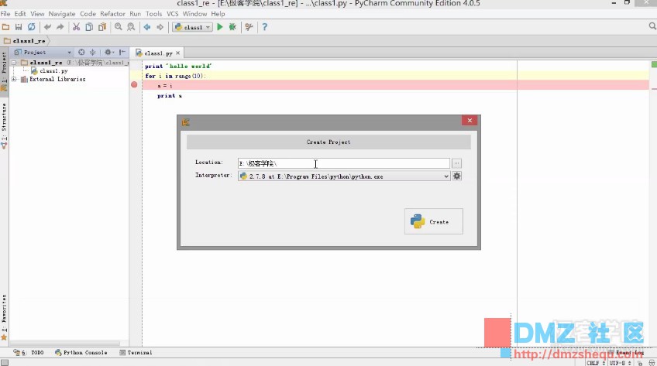
Task: Click the Collapse All icon in Project panel
Action: 93,53
